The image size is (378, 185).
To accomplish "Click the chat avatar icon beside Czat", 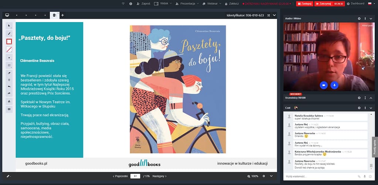I will pos(296,108).
